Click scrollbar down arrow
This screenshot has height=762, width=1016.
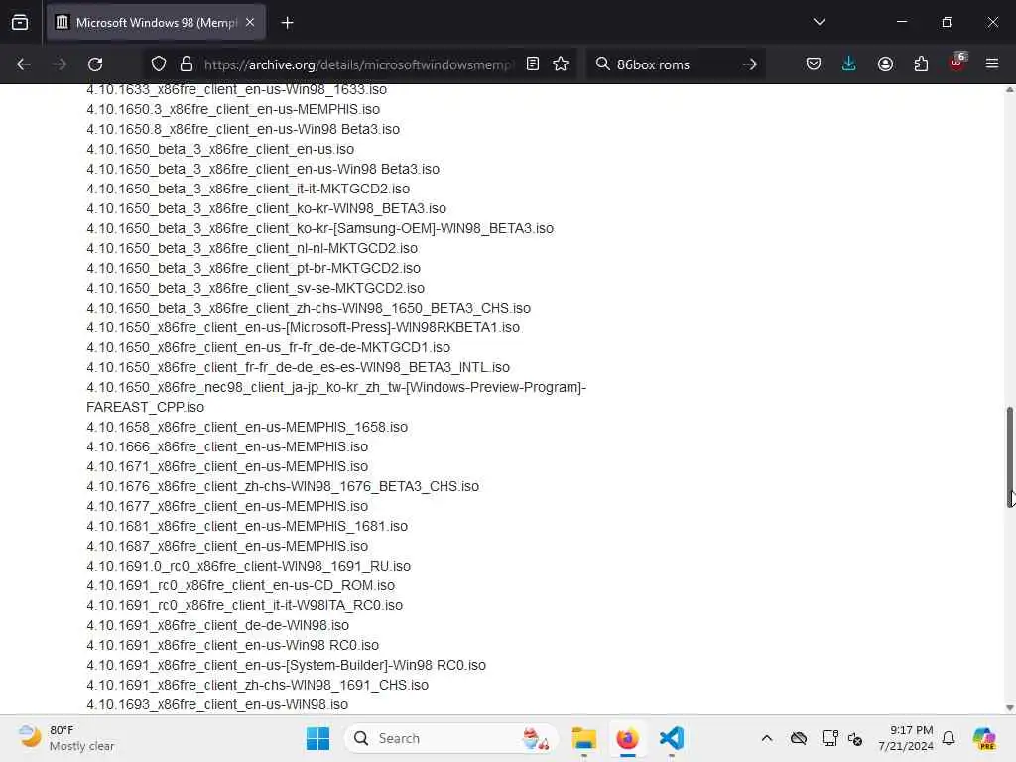pos(1009,708)
